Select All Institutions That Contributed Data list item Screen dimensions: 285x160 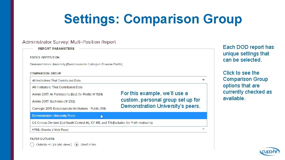point(57,87)
